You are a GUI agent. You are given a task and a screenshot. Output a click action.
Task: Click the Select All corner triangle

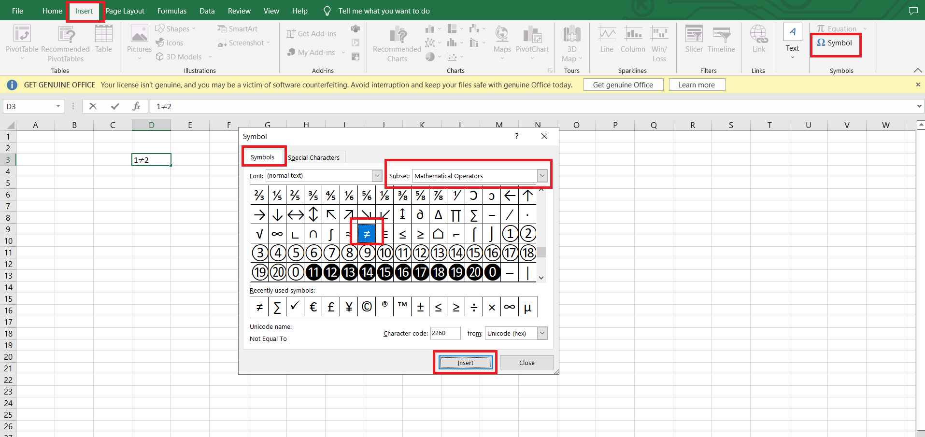pos(10,125)
